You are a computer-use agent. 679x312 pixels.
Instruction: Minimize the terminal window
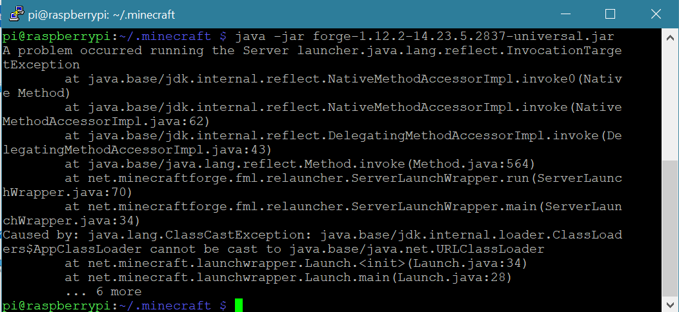click(x=565, y=14)
